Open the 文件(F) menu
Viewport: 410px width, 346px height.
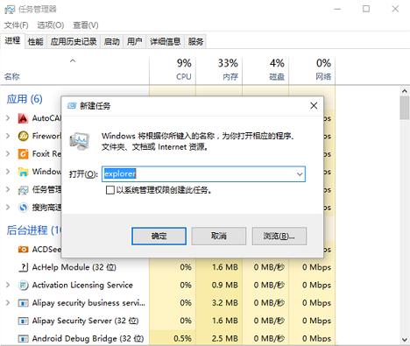click(x=17, y=25)
